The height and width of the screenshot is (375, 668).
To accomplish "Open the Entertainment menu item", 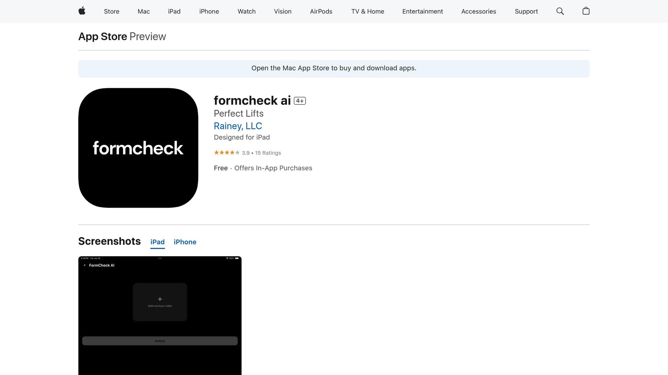I will [422, 11].
